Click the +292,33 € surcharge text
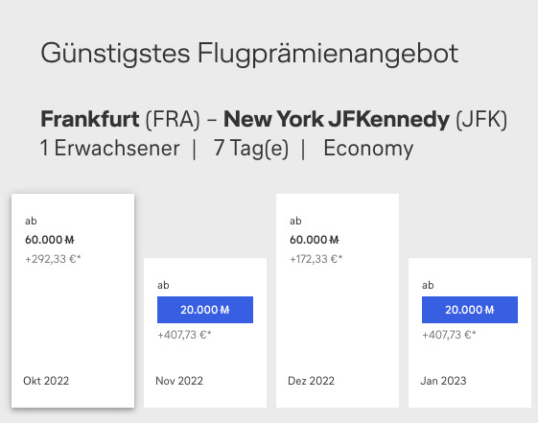This screenshot has width=538, height=423. (x=53, y=259)
